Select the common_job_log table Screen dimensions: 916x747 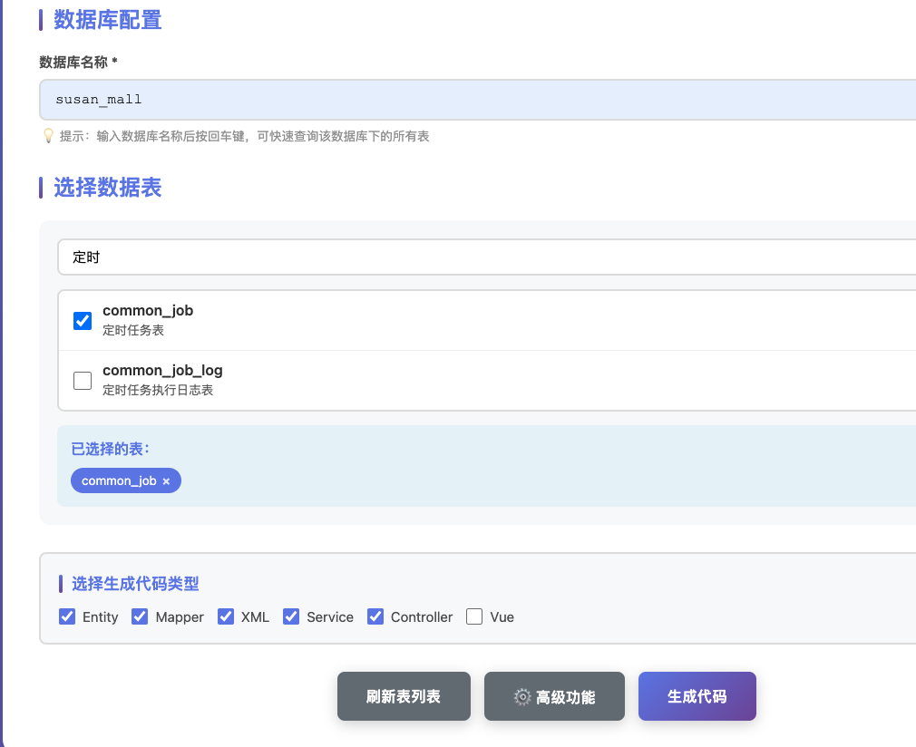(x=83, y=381)
